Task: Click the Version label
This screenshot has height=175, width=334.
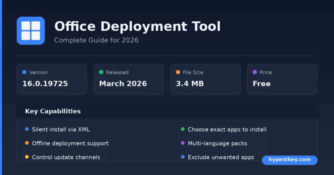Action: click(38, 72)
